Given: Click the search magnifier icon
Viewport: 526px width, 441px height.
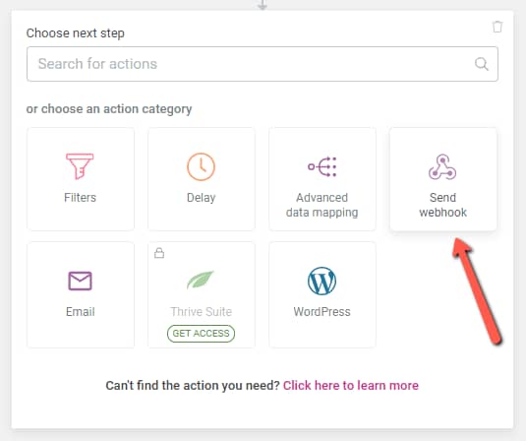Looking at the screenshot, I should pyautogui.click(x=482, y=64).
